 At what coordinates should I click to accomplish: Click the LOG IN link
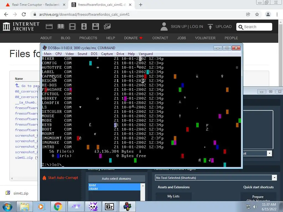(196, 27)
